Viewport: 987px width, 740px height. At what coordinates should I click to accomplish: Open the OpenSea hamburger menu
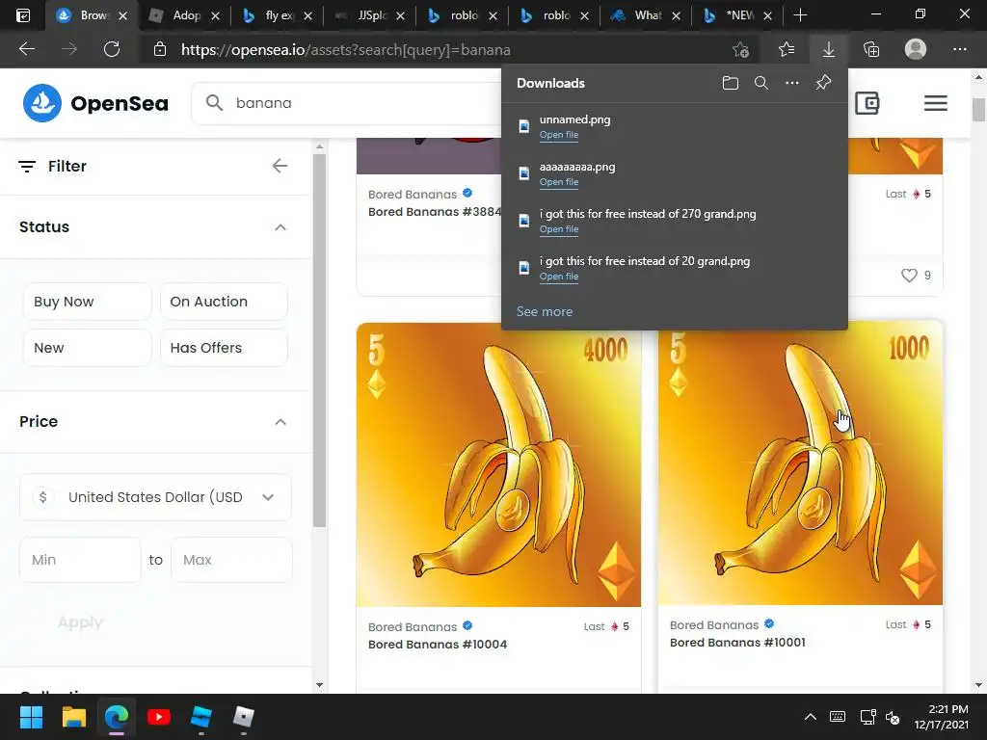[935, 103]
